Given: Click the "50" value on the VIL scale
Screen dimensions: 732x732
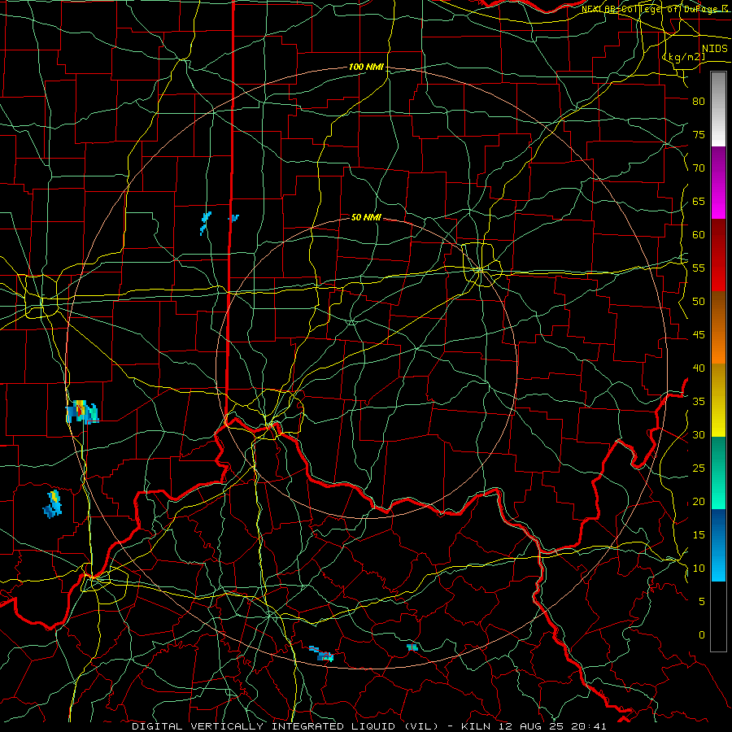Looking at the screenshot, I should [699, 302].
